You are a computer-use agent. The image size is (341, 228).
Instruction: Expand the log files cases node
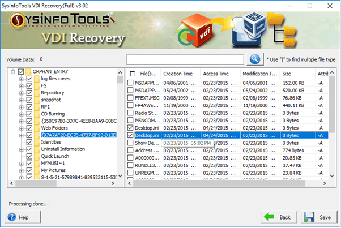coord(21,79)
